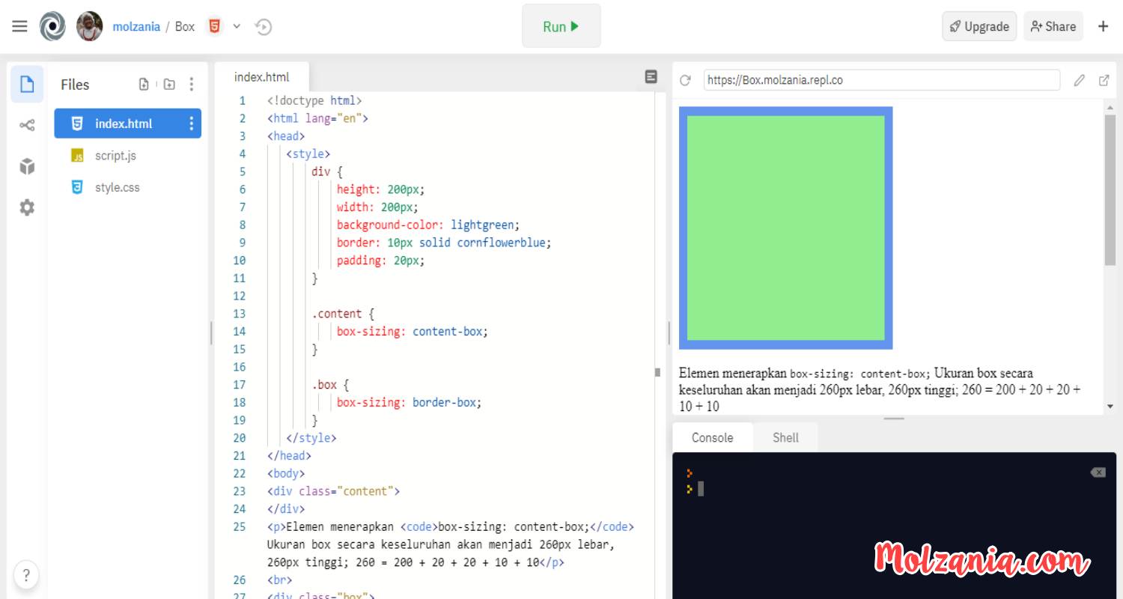
Task: Click the Files panel heading
Action: 75,85
